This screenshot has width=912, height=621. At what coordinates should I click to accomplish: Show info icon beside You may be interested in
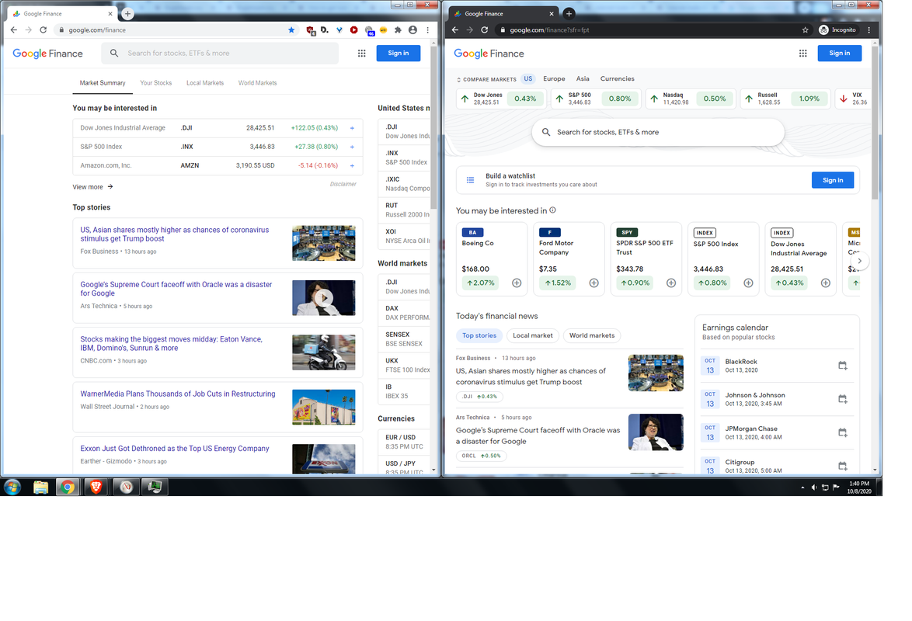point(552,210)
